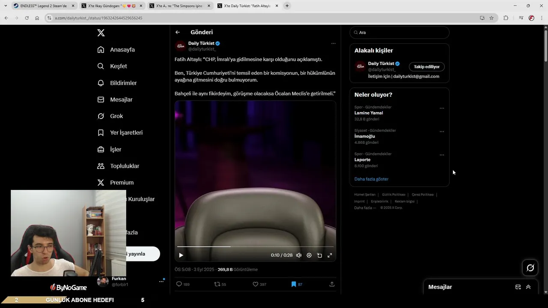The width and height of the screenshot is (548, 308).
Task: Open the post's three-dot more menu
Action: (x=333, y=43)
